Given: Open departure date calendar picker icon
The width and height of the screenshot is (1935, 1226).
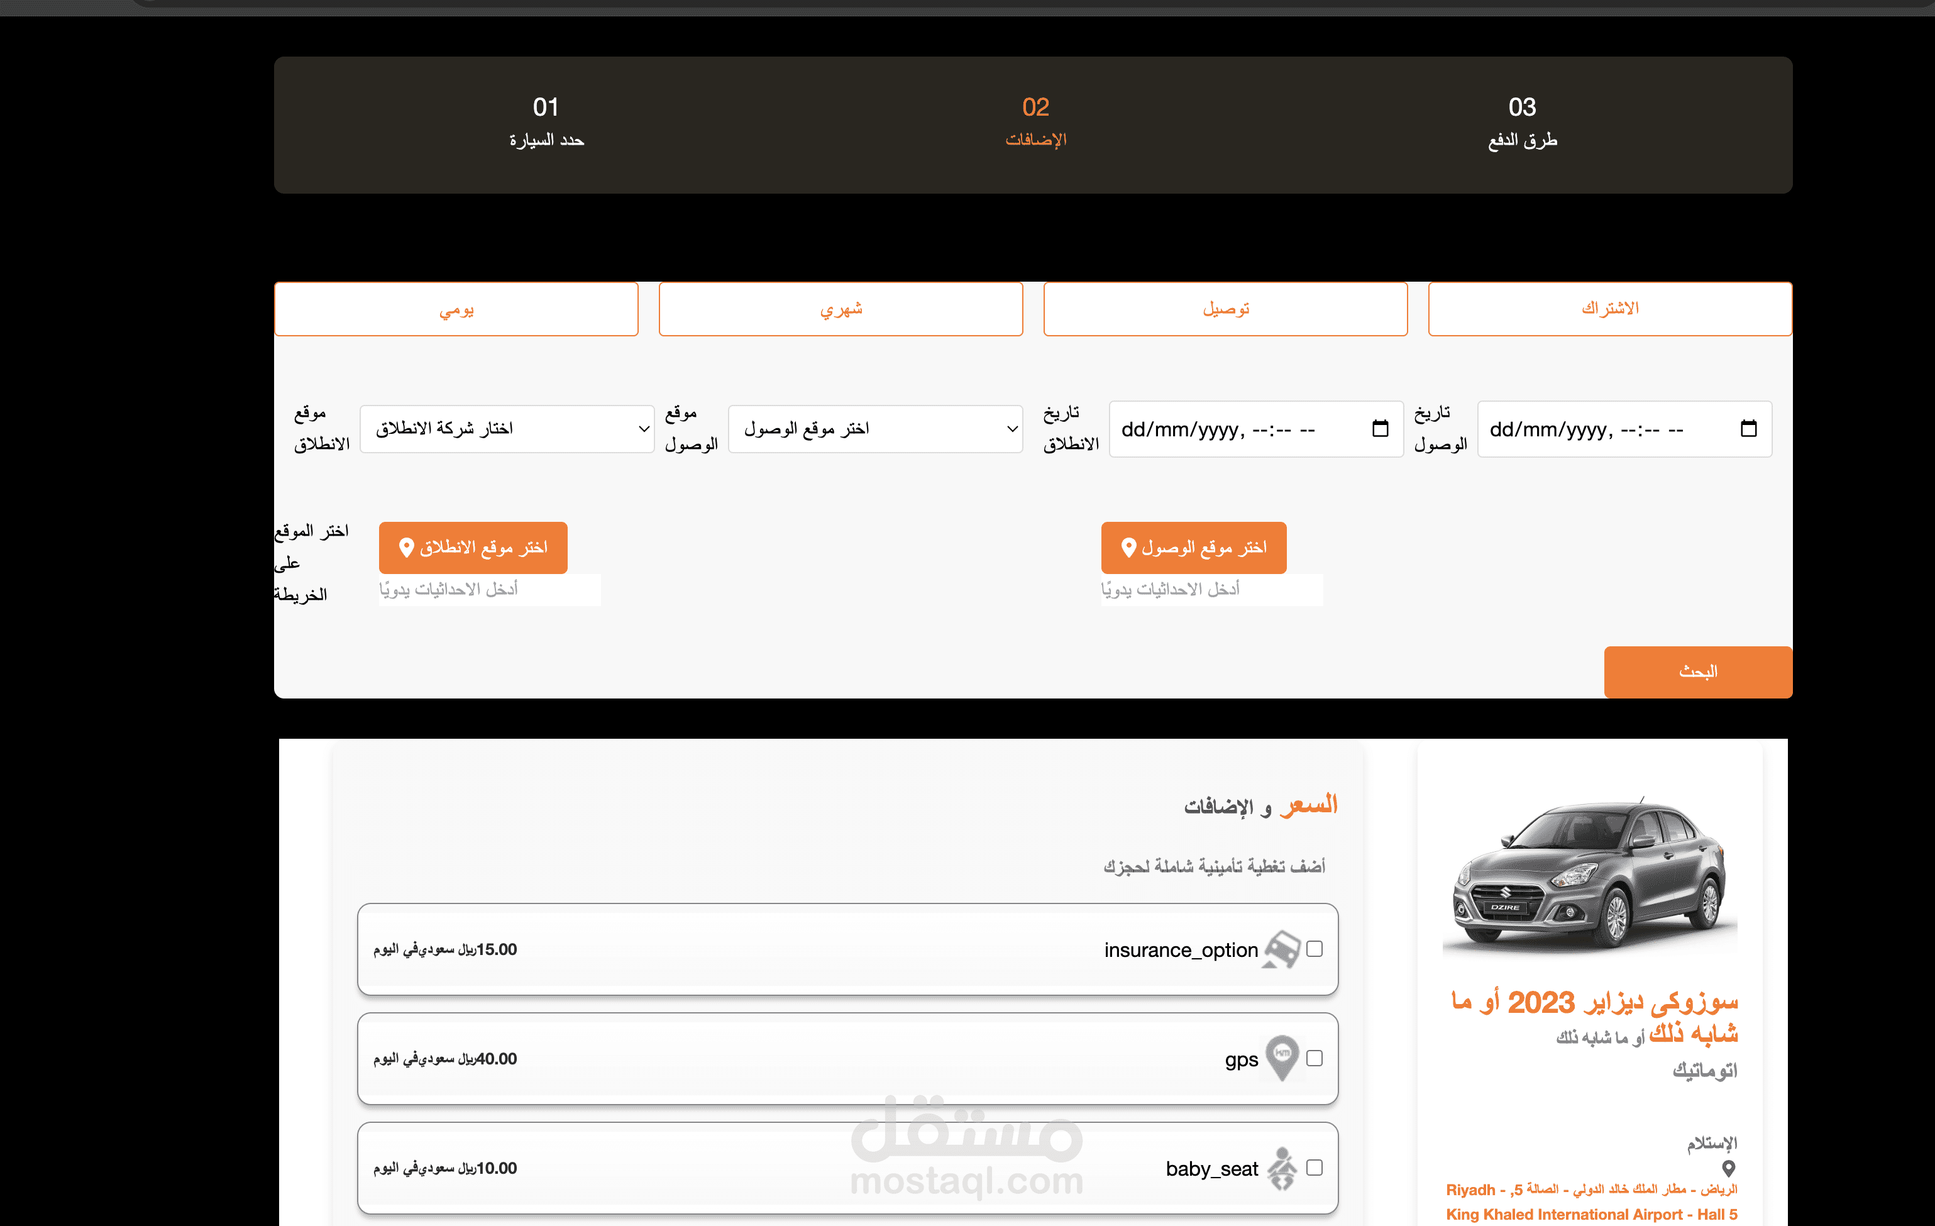Looking at the screenshot, I should (x=1380, y=429).
